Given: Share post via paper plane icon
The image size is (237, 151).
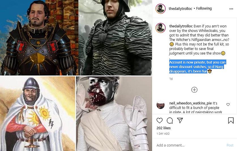Looking at the screenshot, I should 180,120.
